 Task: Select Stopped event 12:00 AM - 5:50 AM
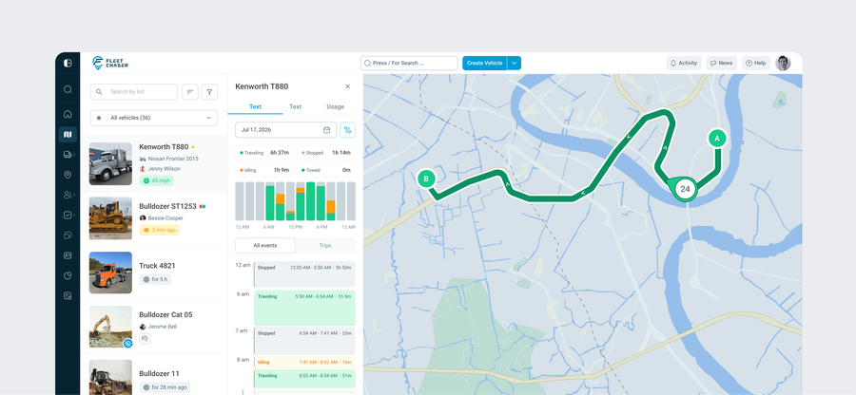coord(304,274)
